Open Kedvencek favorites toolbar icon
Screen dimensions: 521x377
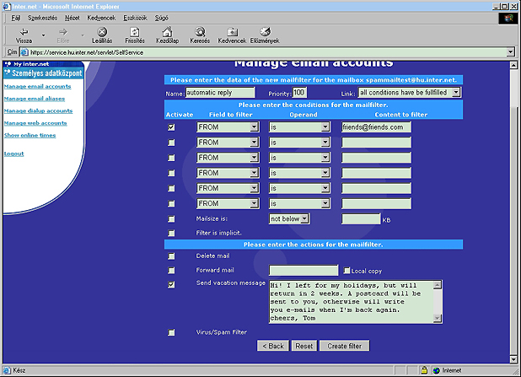(232, 31)
